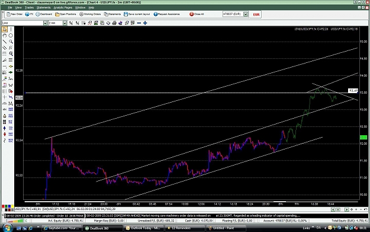Zoom out with blue minus icon
The width and height of the screenshot is (370, 232).
(139, 23)
